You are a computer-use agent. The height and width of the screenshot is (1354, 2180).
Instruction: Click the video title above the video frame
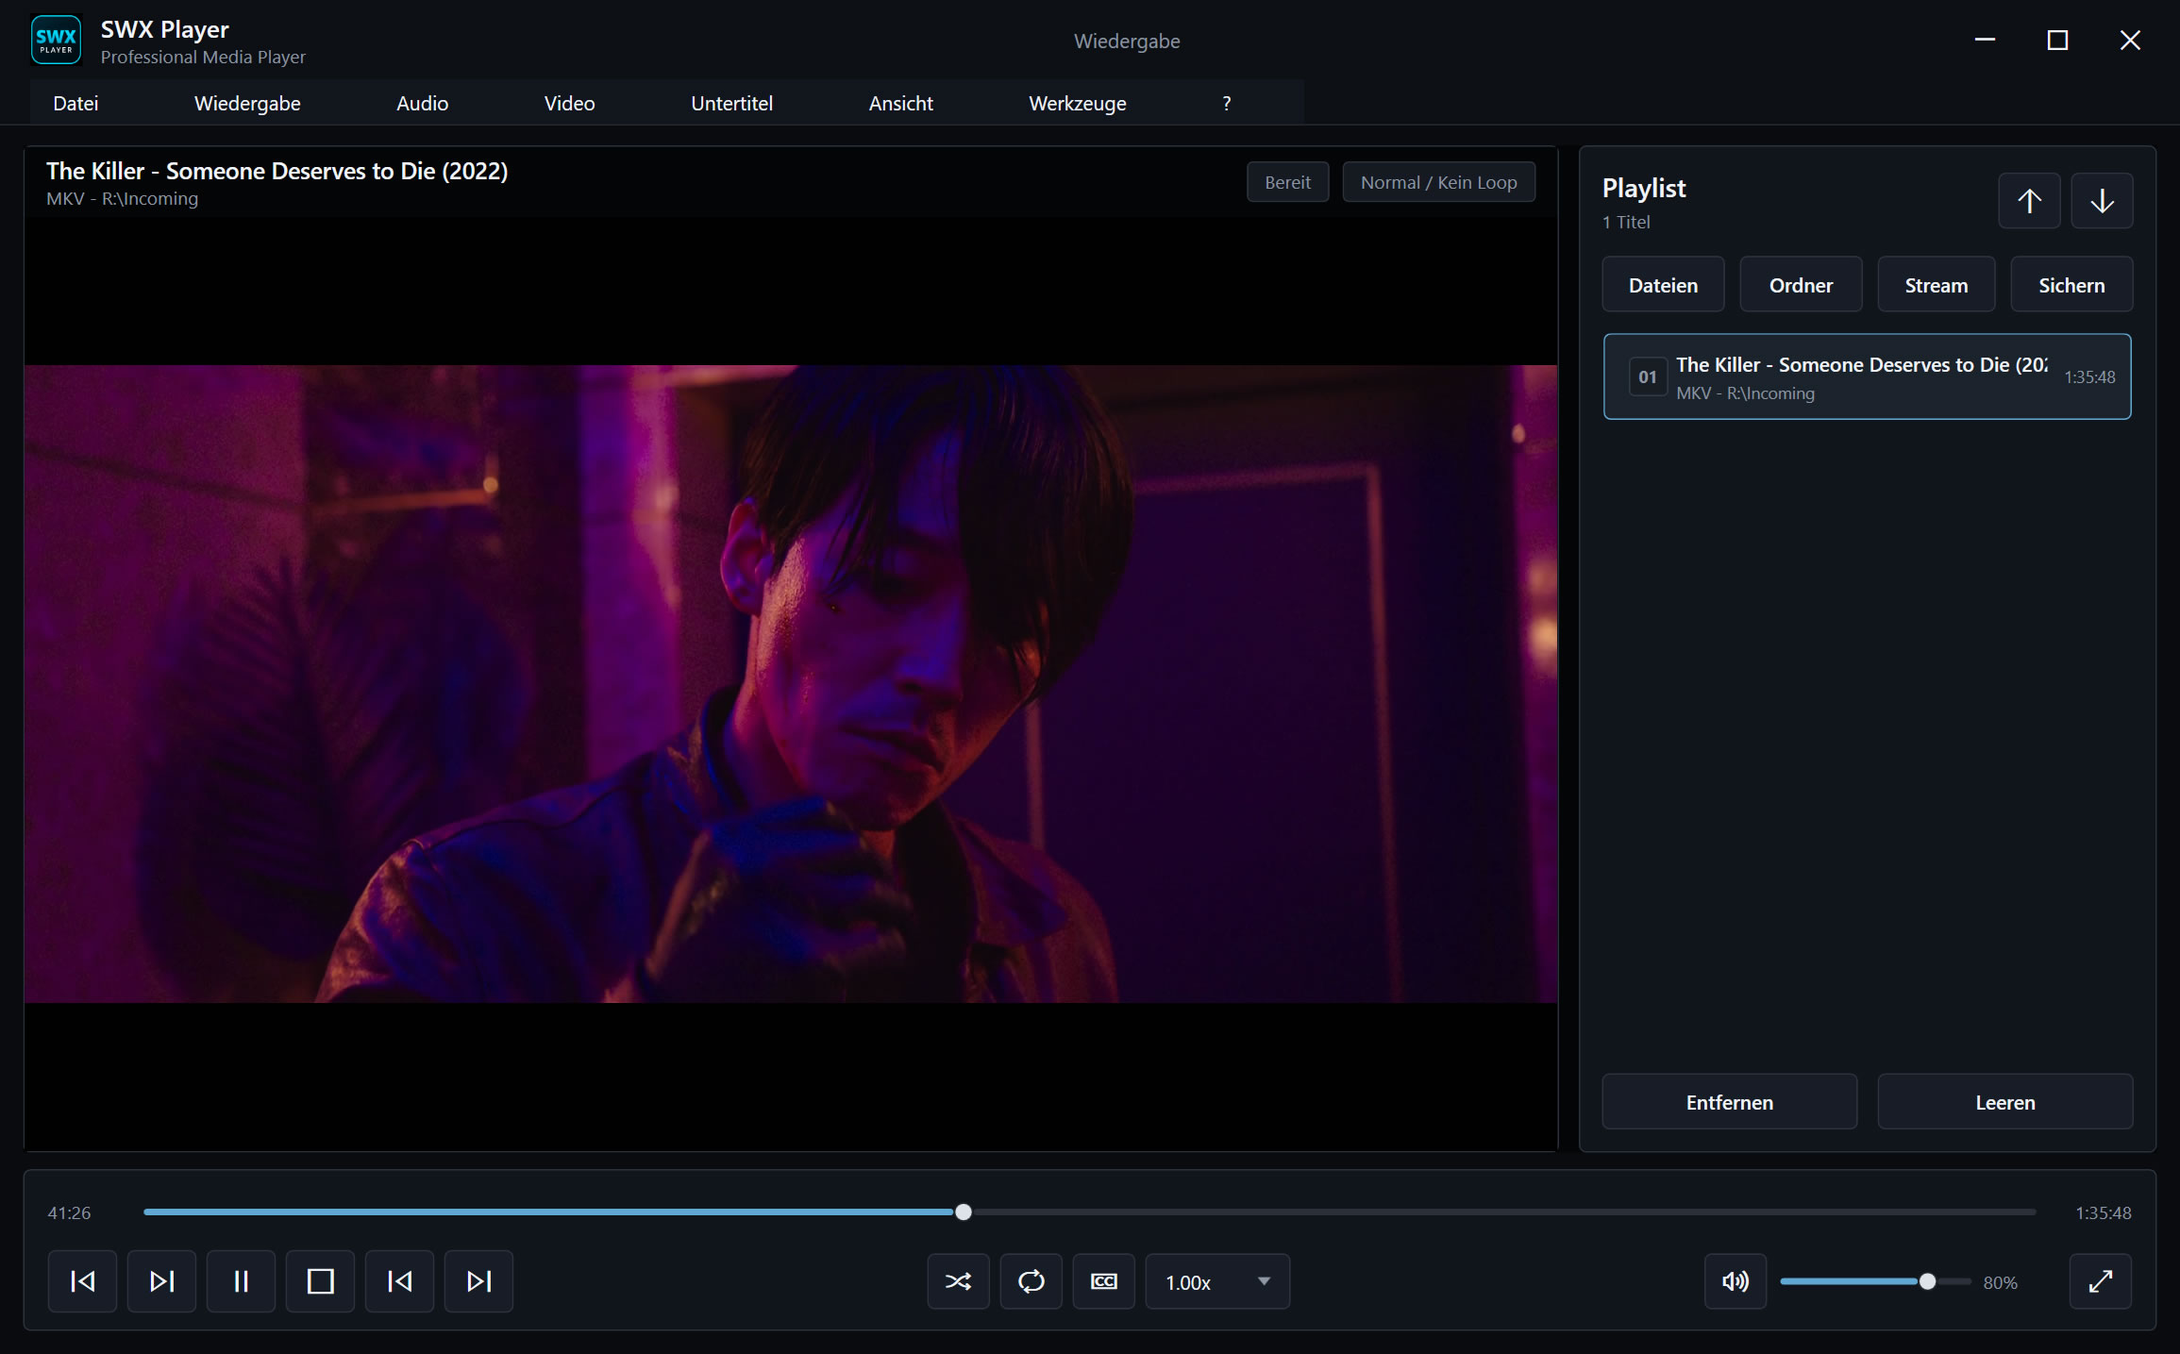(x=277, y=171)
